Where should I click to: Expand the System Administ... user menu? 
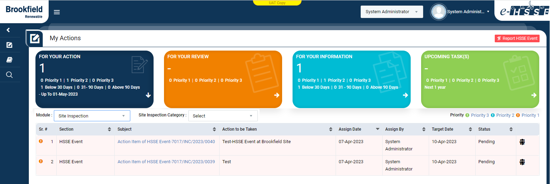tap(468, 12)
